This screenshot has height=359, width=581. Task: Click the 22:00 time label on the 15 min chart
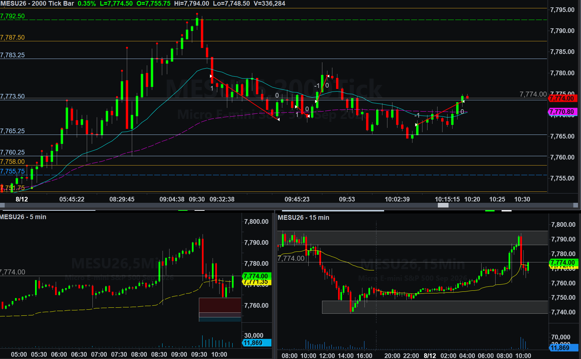click(411, 356)
